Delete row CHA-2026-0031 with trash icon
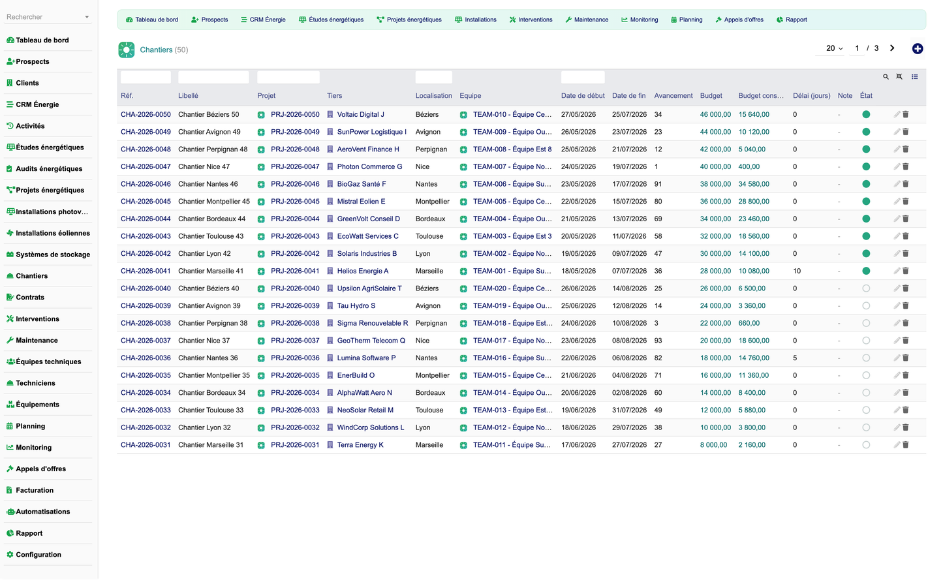 [906, 445]
